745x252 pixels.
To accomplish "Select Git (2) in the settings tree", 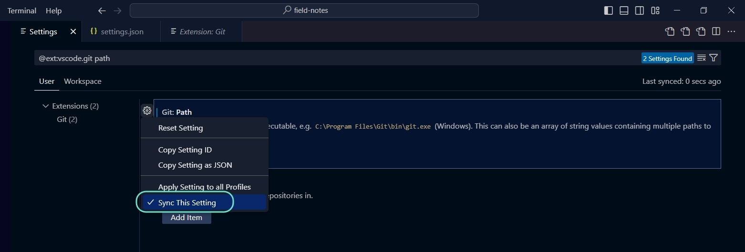I will pos(67,120).
